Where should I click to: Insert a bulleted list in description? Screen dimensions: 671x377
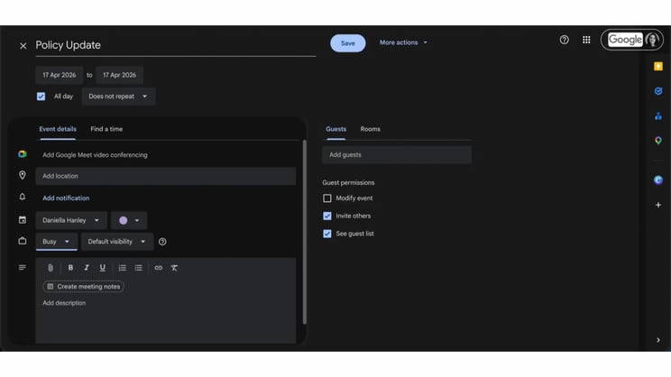(x=138, y=268)
